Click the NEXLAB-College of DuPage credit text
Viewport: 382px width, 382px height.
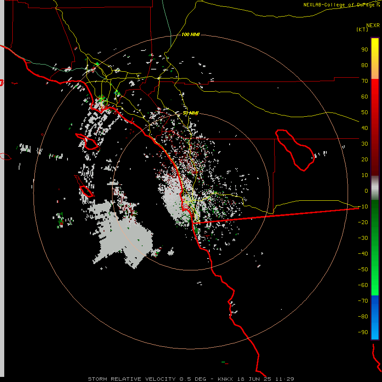pos(341,5)
